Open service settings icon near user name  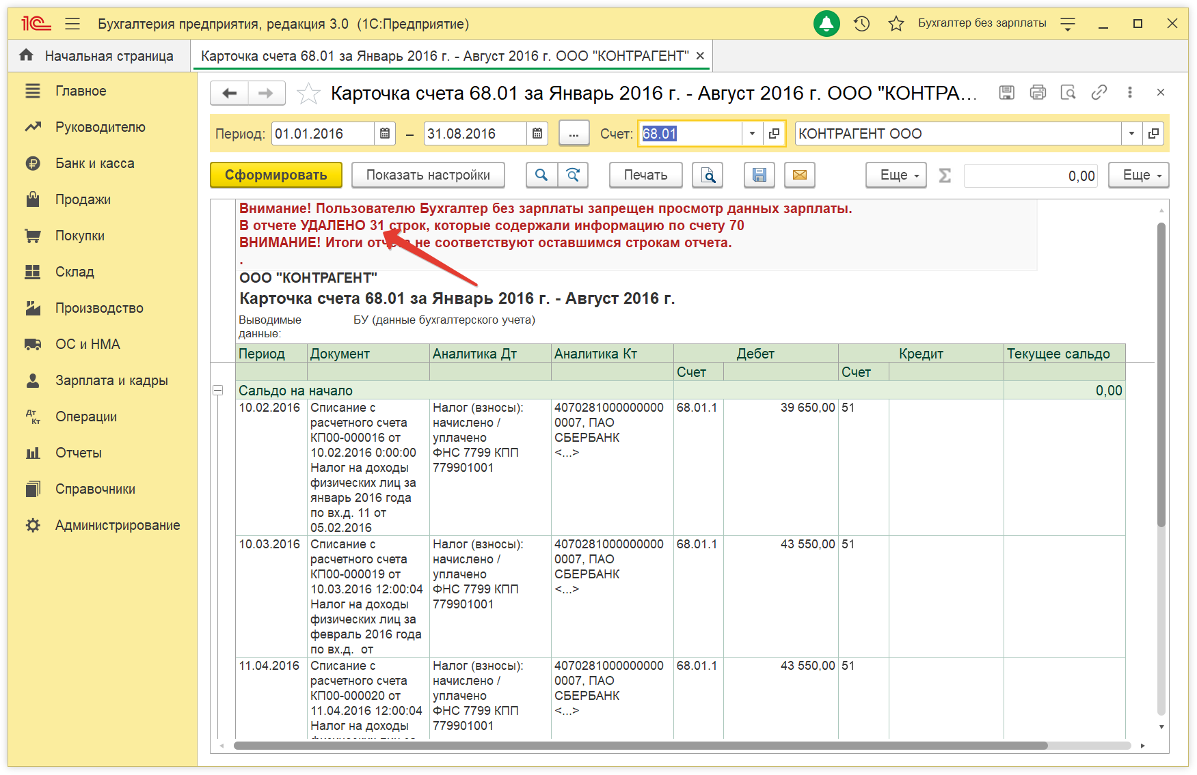pyautogui.click(x=1068, y=24)
